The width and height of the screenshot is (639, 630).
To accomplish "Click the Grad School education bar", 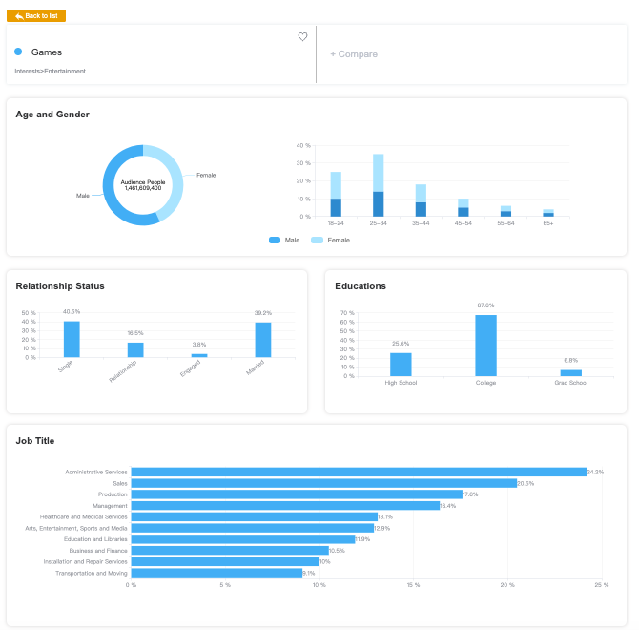I will [x=571, y=373].
